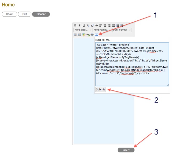This screenshot has width=174, height=155.
Task: Expand the Font Format dropdown
Action: [x=122, y=30]
